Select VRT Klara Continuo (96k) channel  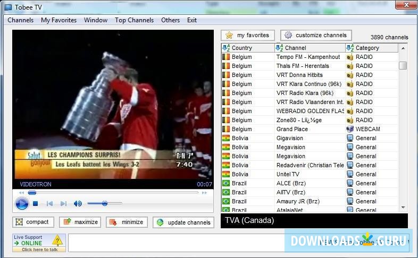tap(310, 84)
